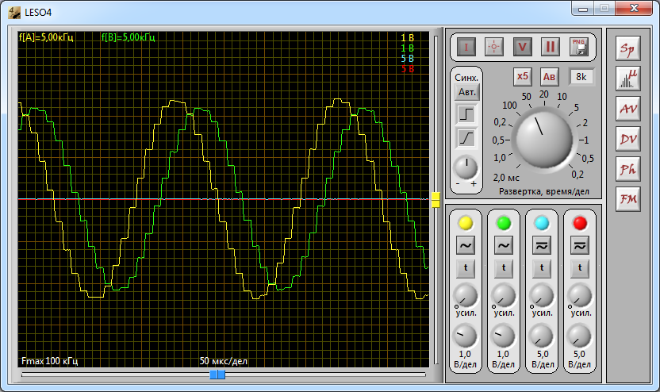Click green channel 'усил.' gain knob
Image resolution: width=660 pixels, height=392 pixels.
pos(504,295)
